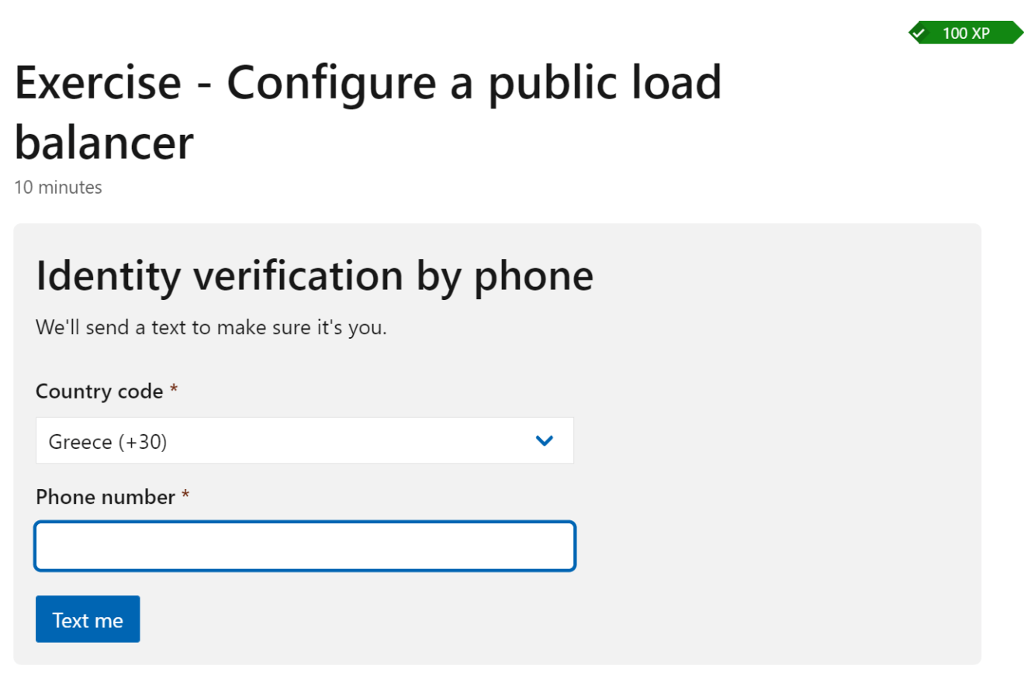Select the 10 minutes duration label
The image size is (1024, 676).
pos(58,187)
